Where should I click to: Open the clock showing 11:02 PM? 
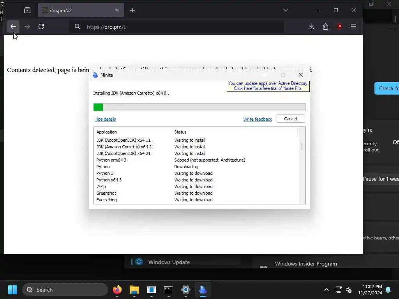[x=370, y=290]
